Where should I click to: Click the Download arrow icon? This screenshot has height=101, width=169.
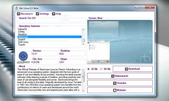[126, 69]
